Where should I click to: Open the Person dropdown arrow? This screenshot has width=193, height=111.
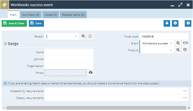click(x=76, y=36)
